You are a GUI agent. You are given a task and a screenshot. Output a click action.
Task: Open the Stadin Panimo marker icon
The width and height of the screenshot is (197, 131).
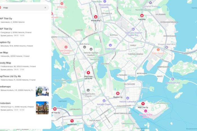[x=158, y=50]
